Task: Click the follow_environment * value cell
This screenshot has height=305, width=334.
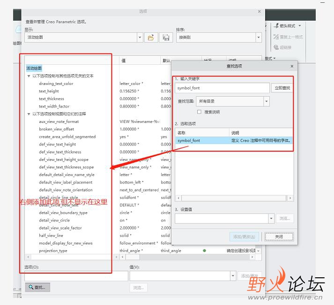Action: [139, 243]
